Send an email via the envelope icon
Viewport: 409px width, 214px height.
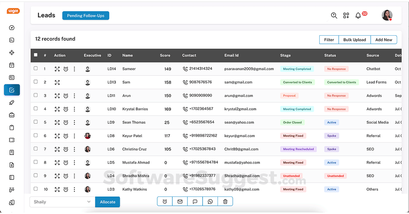pos(180,201)
